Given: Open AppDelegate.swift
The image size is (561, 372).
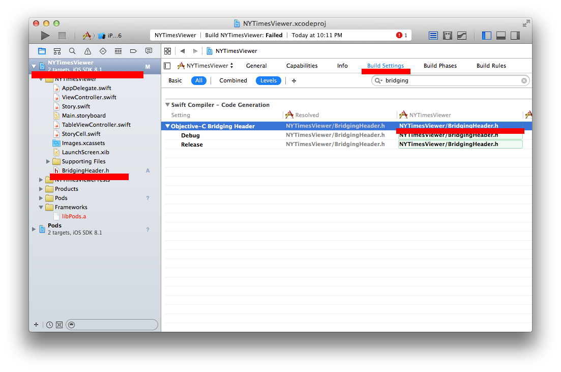Looking at the screenshot, I should [x=86, y=88].
